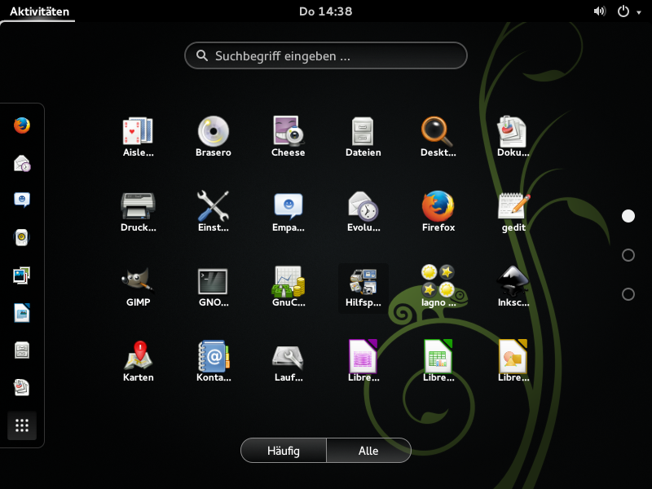The height and width of the screenshot is (489, 652).
Task: Expand the system menu arrow
Action: 639,12
